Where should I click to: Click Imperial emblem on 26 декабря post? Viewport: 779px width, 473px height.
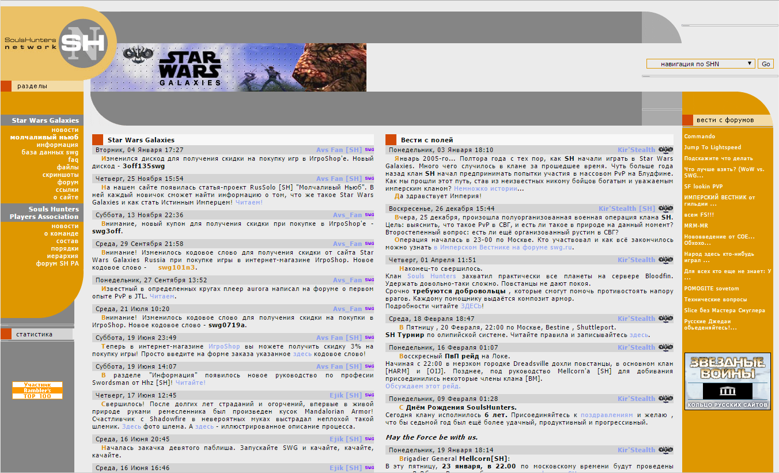tap(665, 209)
